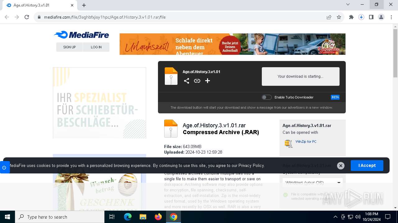Show hidden system tray icons
This screenshot has height=223, width=398.
335,217
